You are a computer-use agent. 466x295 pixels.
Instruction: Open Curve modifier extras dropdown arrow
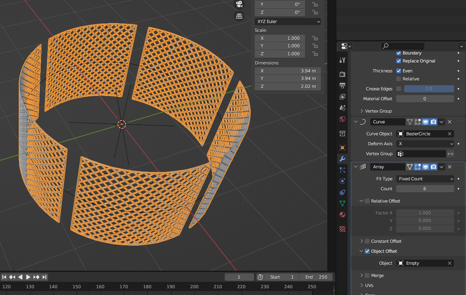click(442, 122)
